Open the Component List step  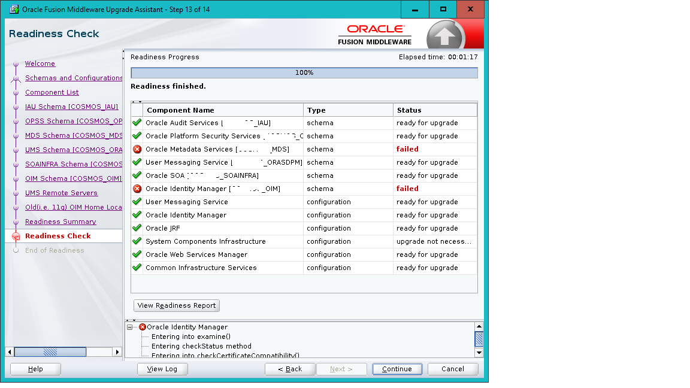(x=52, y=92)
